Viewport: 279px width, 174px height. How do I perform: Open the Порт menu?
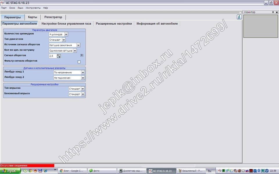pyautogui.click(x=4, y=8)
